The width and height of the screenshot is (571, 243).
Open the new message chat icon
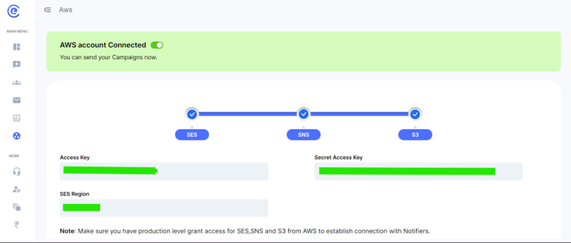[x=16, y=65]
